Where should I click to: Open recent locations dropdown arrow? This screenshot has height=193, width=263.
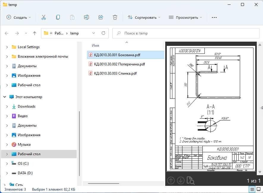click(x=26, y=33)
